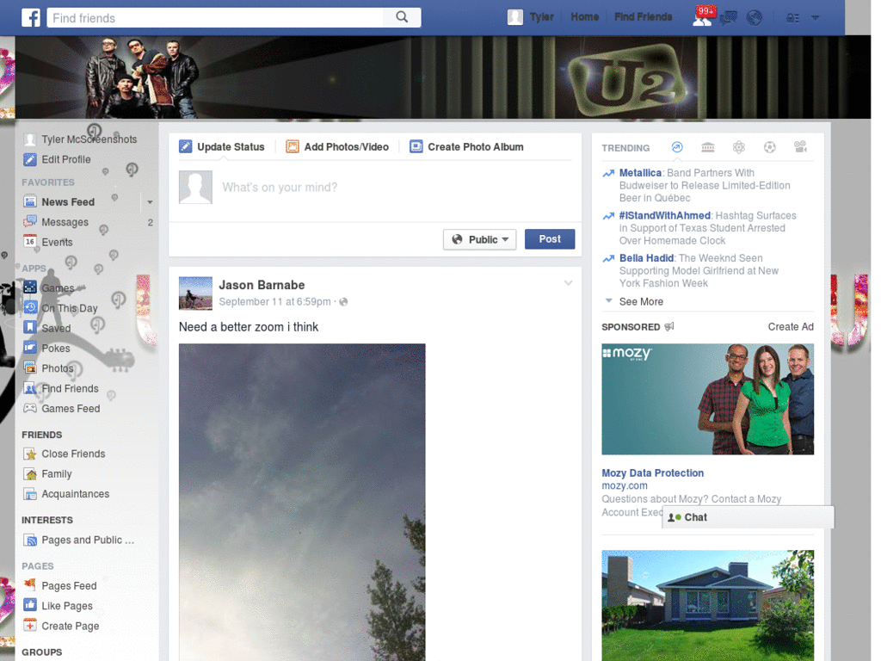The width and height of the screenshot is (881, 661).
Task: Open Metallica trending topic
Action: pos(640,172)
